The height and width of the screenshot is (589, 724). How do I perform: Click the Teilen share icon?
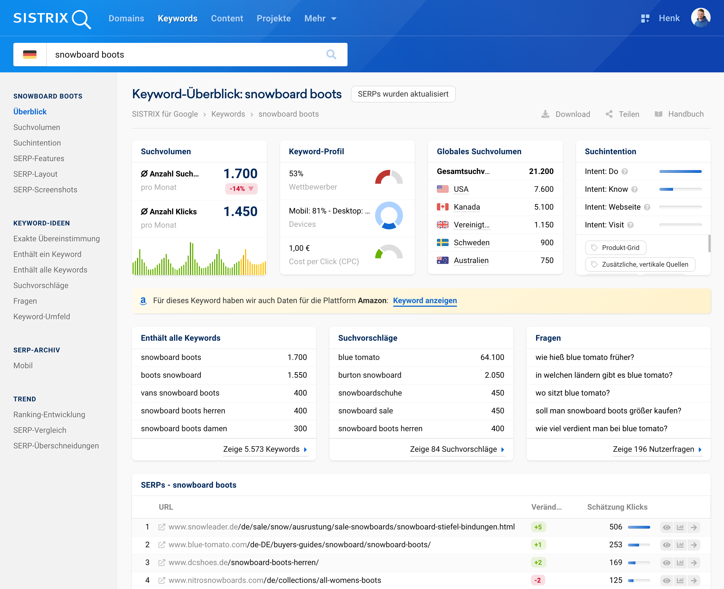609,114
